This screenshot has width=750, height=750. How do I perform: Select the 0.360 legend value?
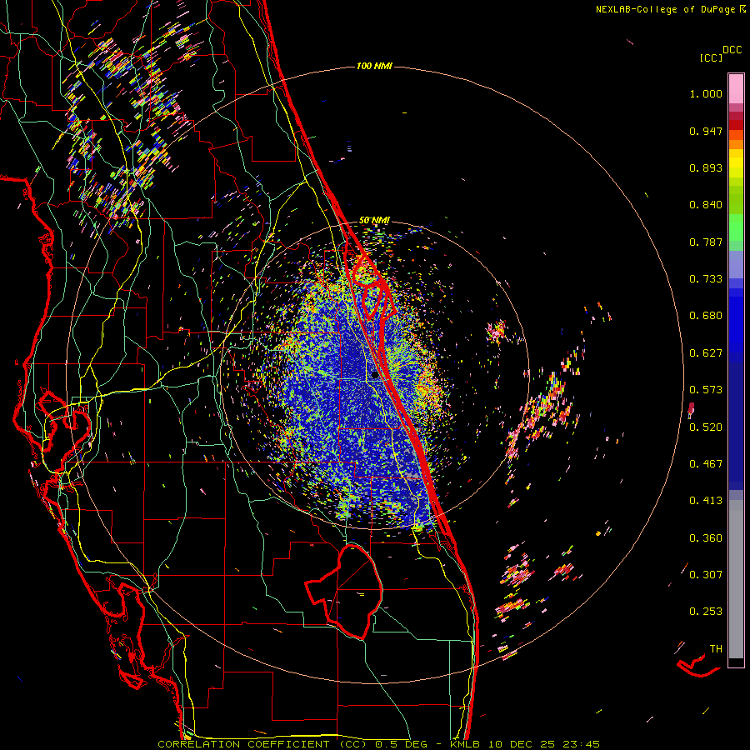tap(706, 538)
